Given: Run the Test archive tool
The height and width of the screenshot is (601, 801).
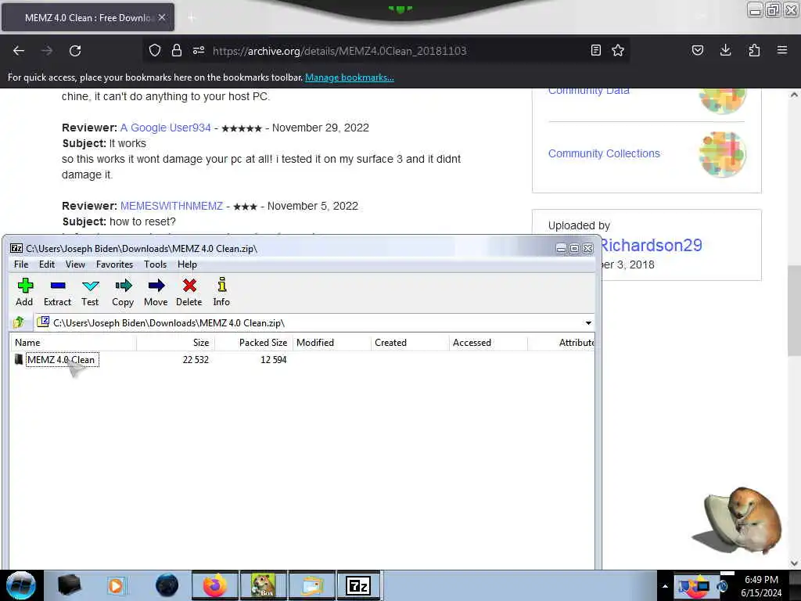Looking at the screenshot, I should 90,292.
